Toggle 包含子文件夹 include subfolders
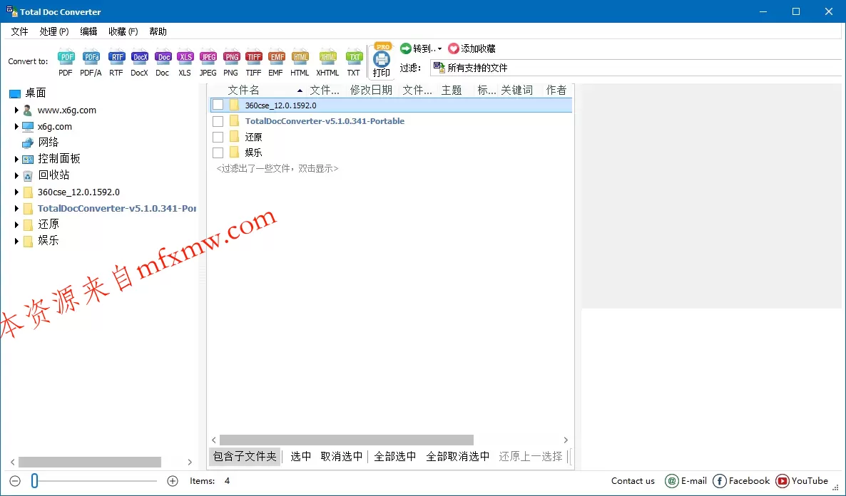This screenshot has width=846, height=496. (245, 457)
